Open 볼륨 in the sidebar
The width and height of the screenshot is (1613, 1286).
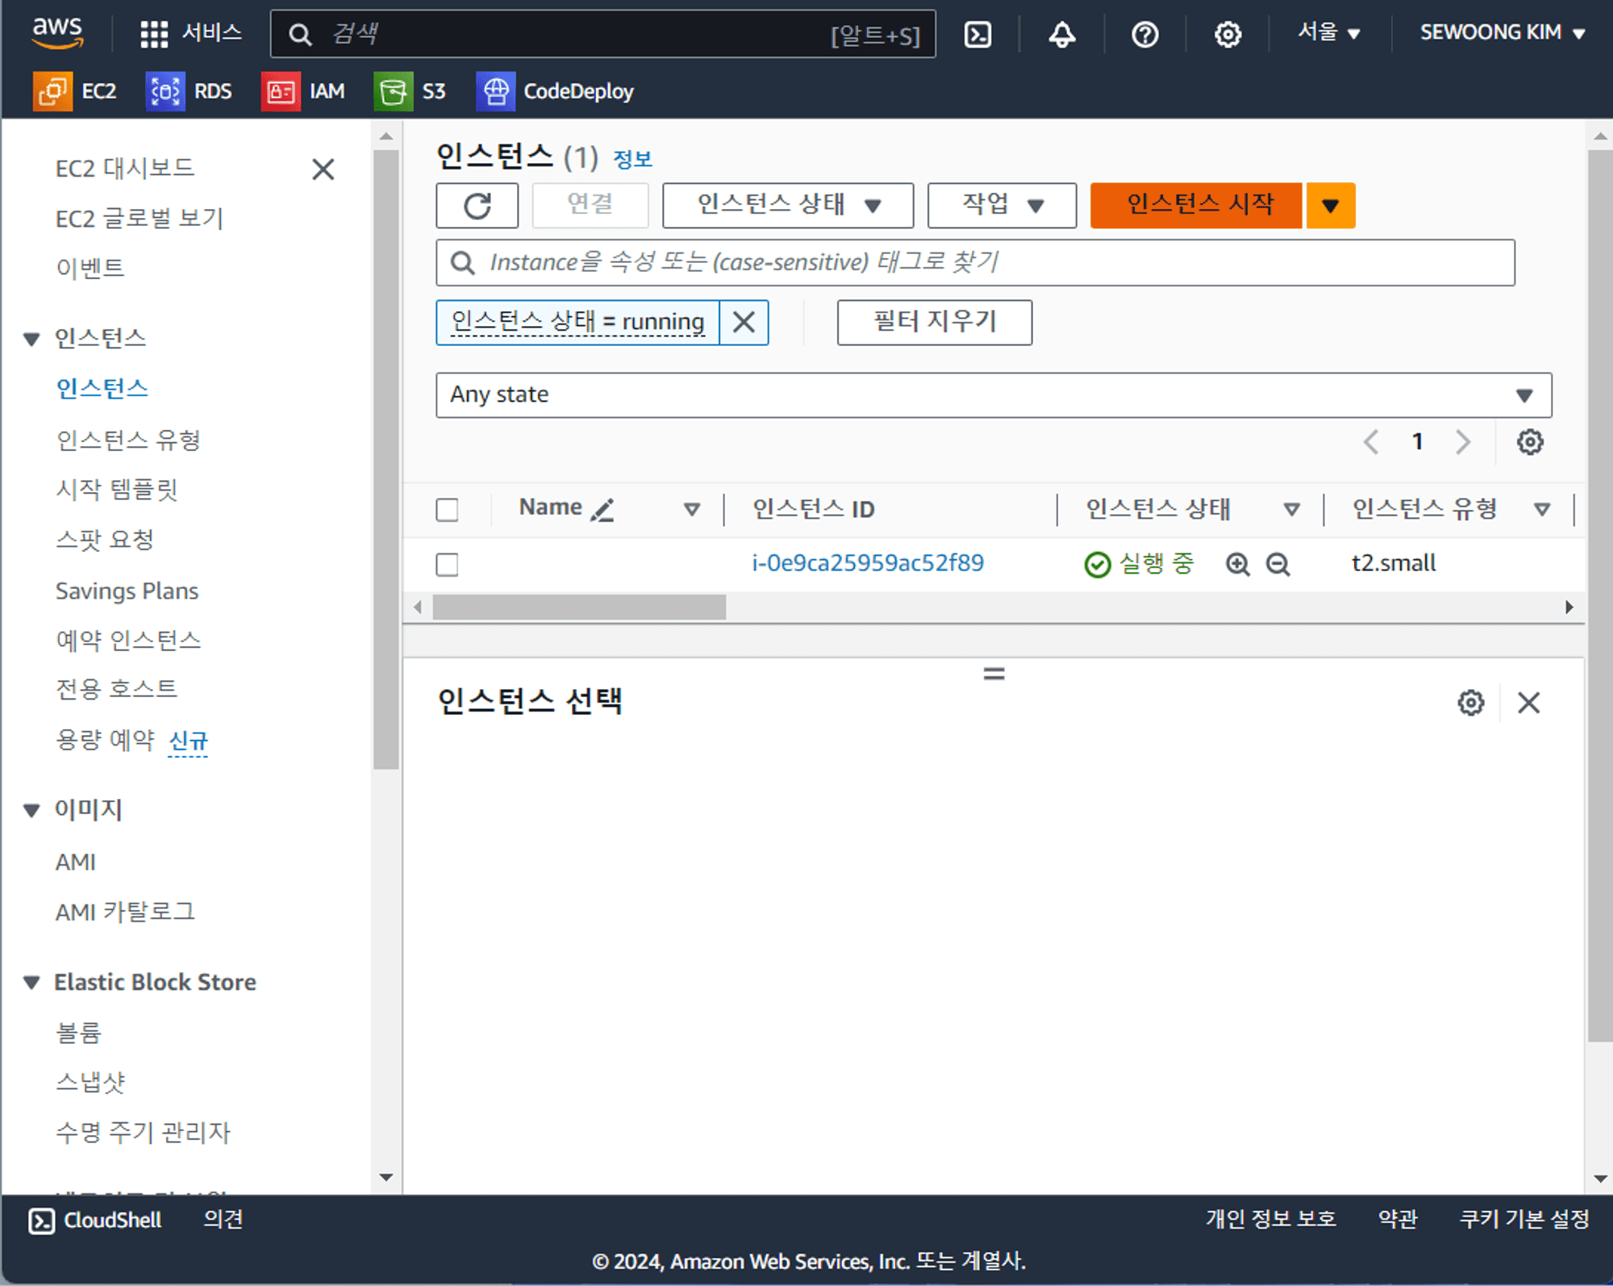(x=78, y=1033)
